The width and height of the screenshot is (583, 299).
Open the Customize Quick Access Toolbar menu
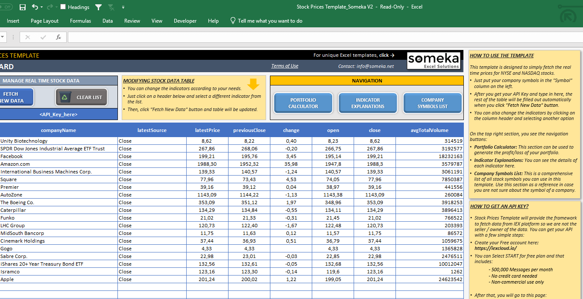point(123,7)
